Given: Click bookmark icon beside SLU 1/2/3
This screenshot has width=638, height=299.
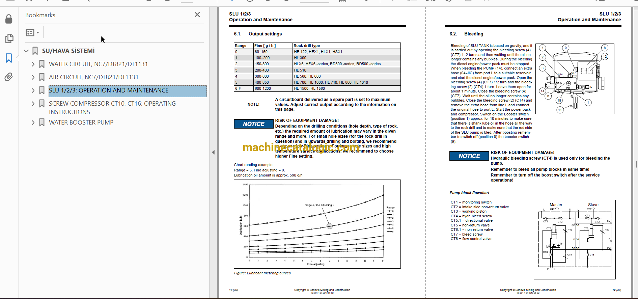Looking at the screenshot, I should [x=42, y=90].
